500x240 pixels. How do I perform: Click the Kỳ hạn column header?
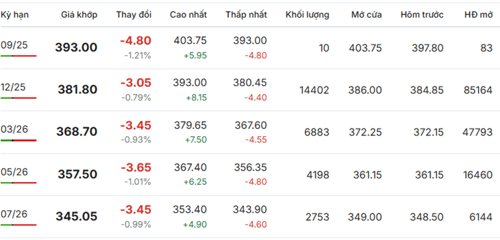(x=14, y=15)
